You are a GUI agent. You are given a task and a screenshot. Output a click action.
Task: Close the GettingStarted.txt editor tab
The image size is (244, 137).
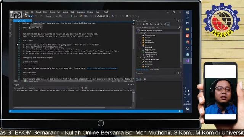coord(30,21)
